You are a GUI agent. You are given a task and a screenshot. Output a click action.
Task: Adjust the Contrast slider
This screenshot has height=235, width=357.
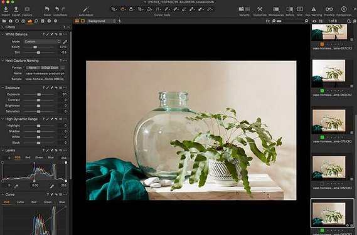(x=39, y=100)
